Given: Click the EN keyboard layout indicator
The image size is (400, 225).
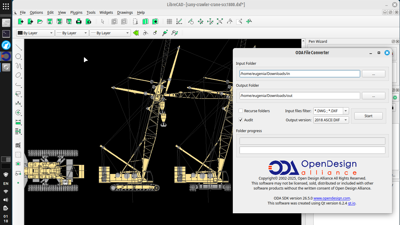Looking at the screenshot, I should click(x=6, y=183).
